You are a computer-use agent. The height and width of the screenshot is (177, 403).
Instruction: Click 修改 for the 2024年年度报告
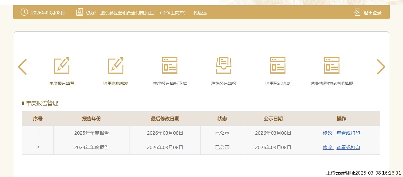tap(328, 148)
